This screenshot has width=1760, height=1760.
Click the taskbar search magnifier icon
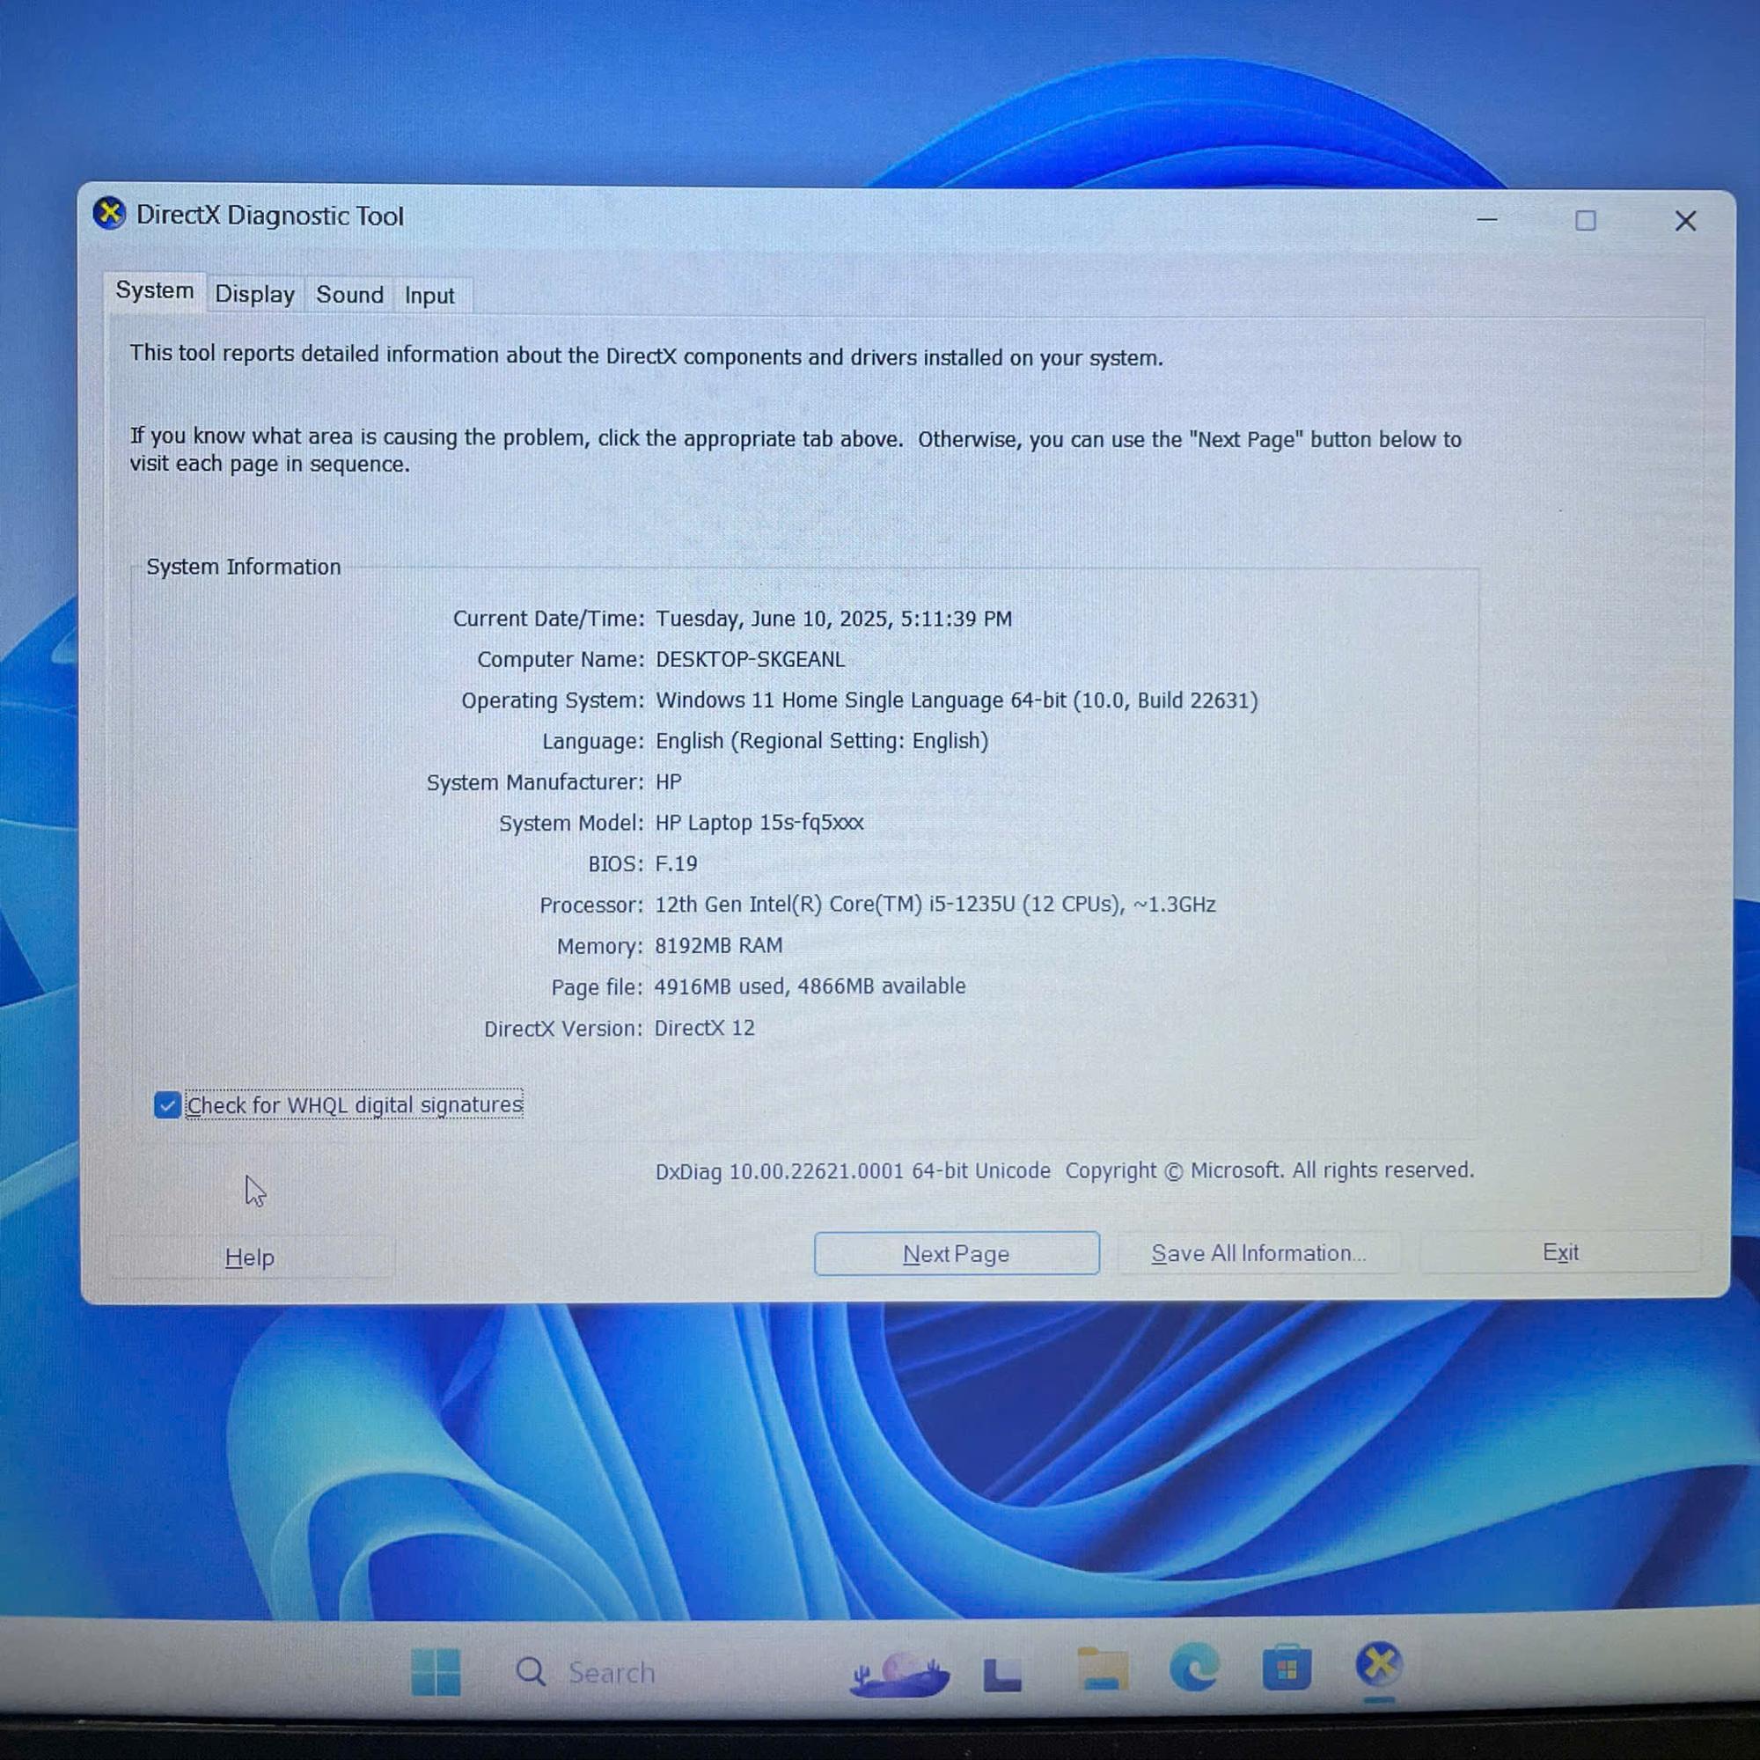pos(530,1672)
